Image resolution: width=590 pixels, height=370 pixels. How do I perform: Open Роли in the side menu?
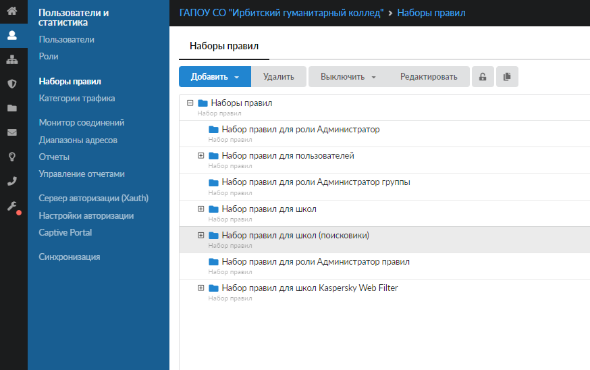pos(49,57)
